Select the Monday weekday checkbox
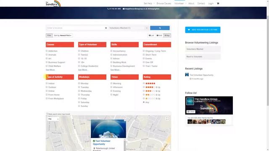Image resolution: width=269 pixels, height=151 pixels. pyautogui.click(x=79, y=83)
